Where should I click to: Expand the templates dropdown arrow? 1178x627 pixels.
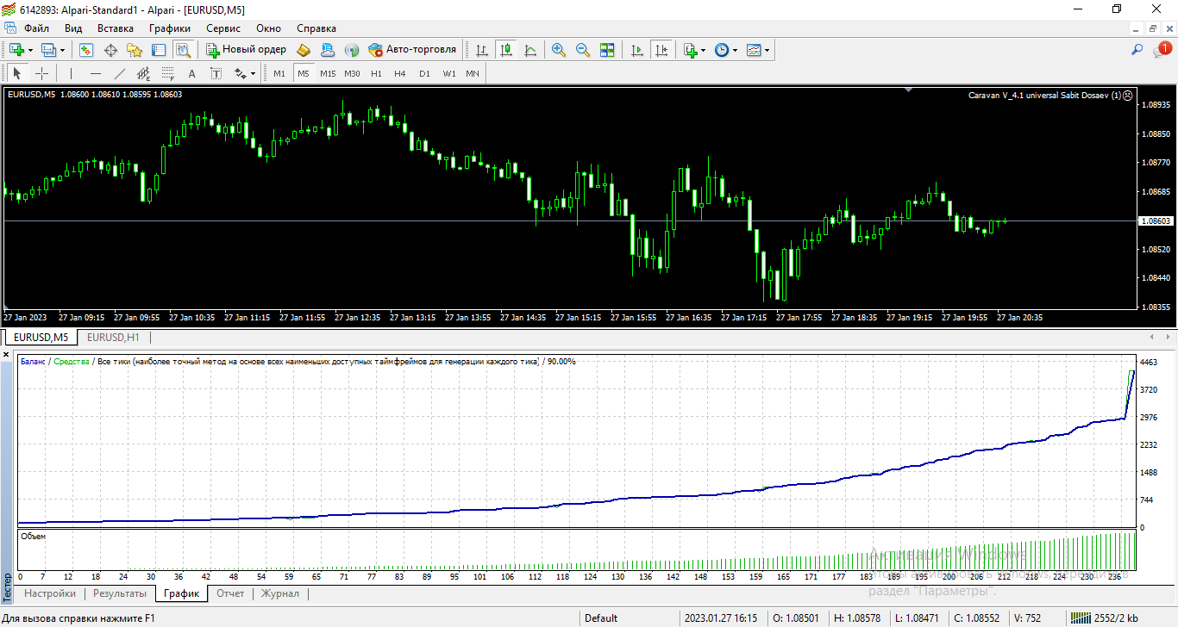(x=768, y=50)
